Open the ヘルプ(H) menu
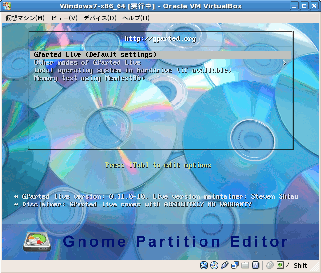Image resolution: width=321 pixels, height=273 pixels. (136, 18)
